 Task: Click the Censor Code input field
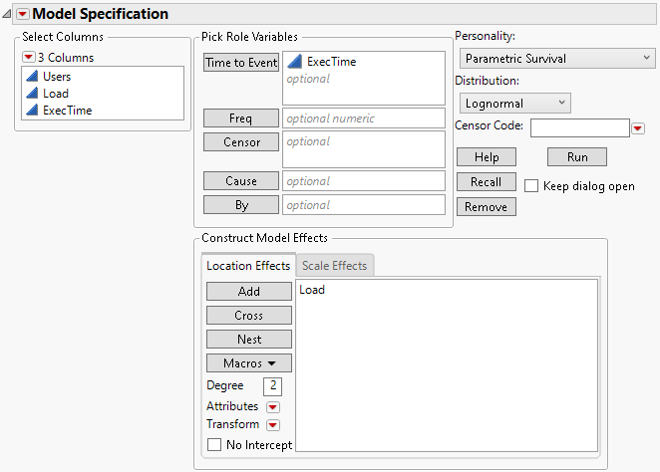tap(580, 127)
